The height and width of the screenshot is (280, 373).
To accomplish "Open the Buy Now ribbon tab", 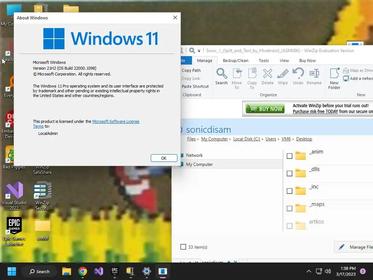I will point(307,61).
